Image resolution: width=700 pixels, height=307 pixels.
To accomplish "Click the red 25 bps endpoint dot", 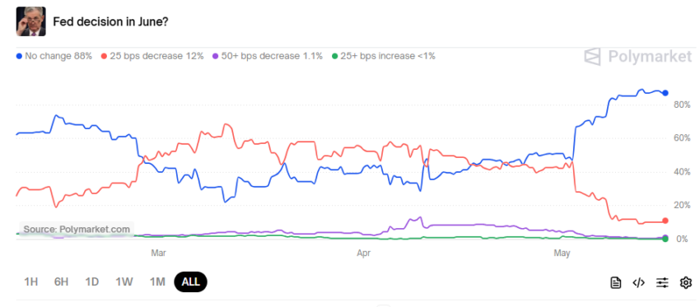I will point(665,221).
